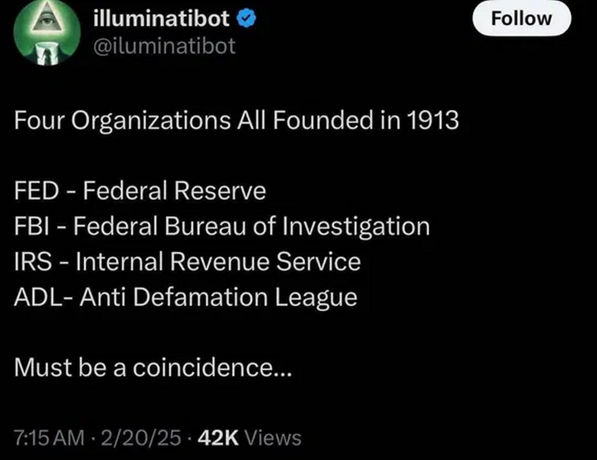The height and width of the screenshot is (460, 597).
Task: Click the bold 42K view count
Action: click(219, 438)
